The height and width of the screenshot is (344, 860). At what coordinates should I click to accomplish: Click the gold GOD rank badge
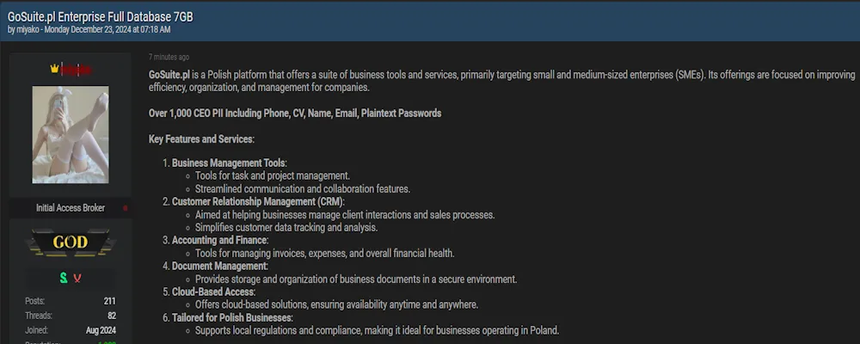(70, 243)
